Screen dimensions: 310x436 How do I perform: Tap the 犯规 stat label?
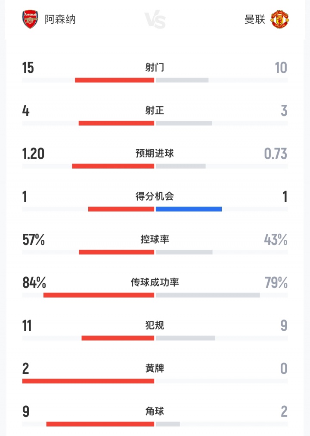155,325
